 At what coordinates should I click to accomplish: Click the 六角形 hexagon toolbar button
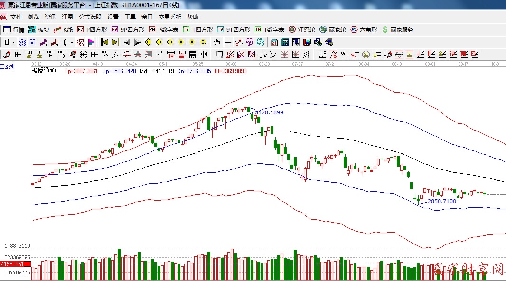tap(364, 29)
